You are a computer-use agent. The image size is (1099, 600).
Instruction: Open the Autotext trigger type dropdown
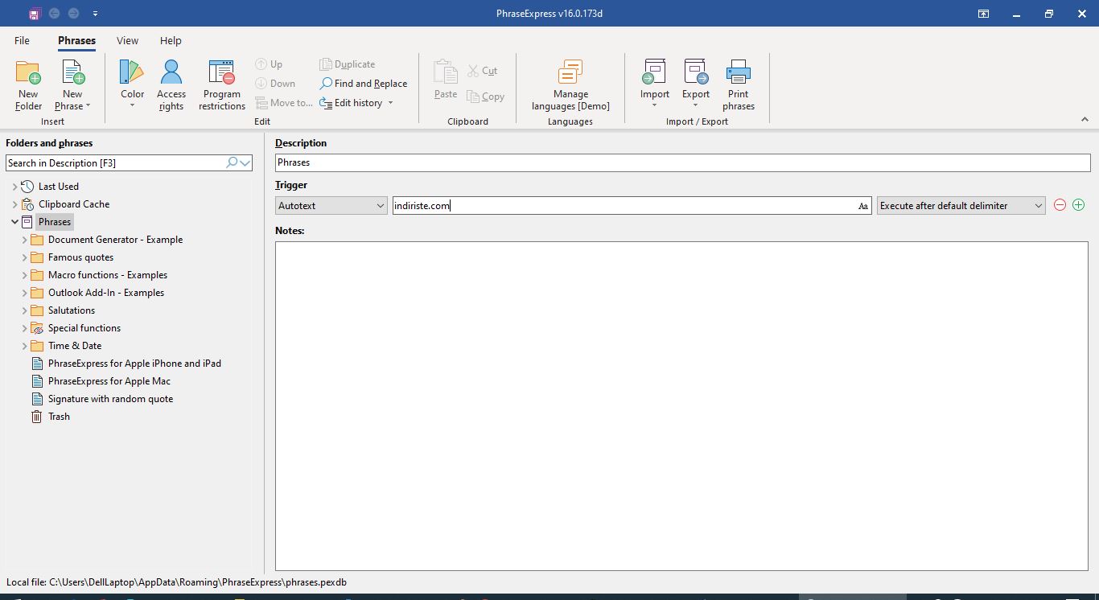click(331, 206)
